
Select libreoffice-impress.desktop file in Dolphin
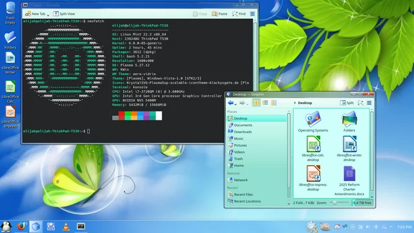click(x=313, y=179)
